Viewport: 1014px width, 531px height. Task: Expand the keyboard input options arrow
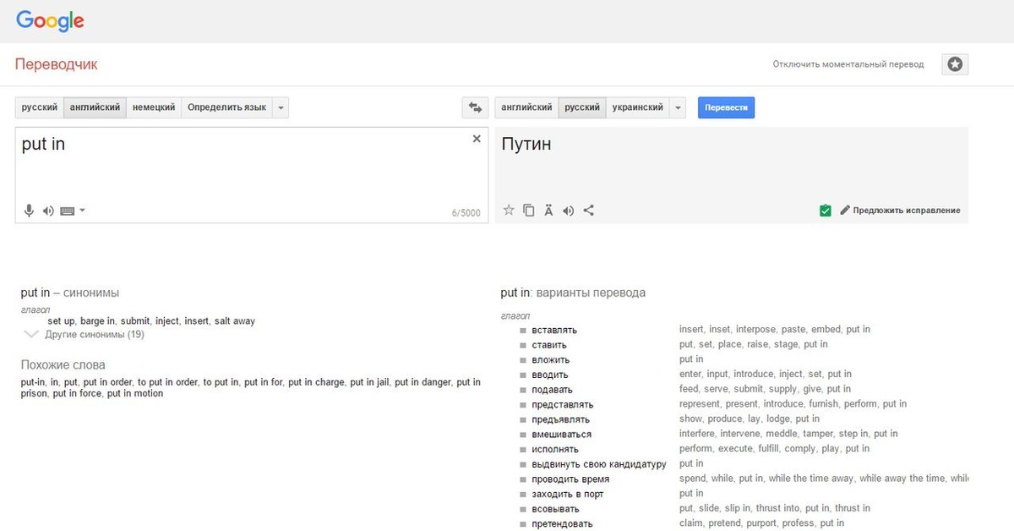point(82,211)
